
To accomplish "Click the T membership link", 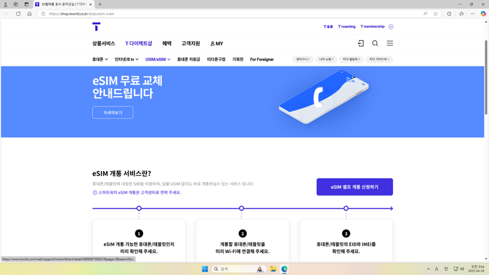I will [x=373, y=26].
